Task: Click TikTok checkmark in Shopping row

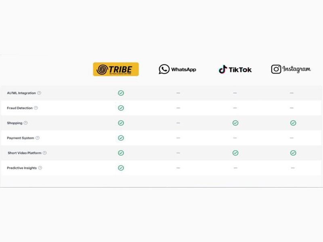Action: coord(235,123)
